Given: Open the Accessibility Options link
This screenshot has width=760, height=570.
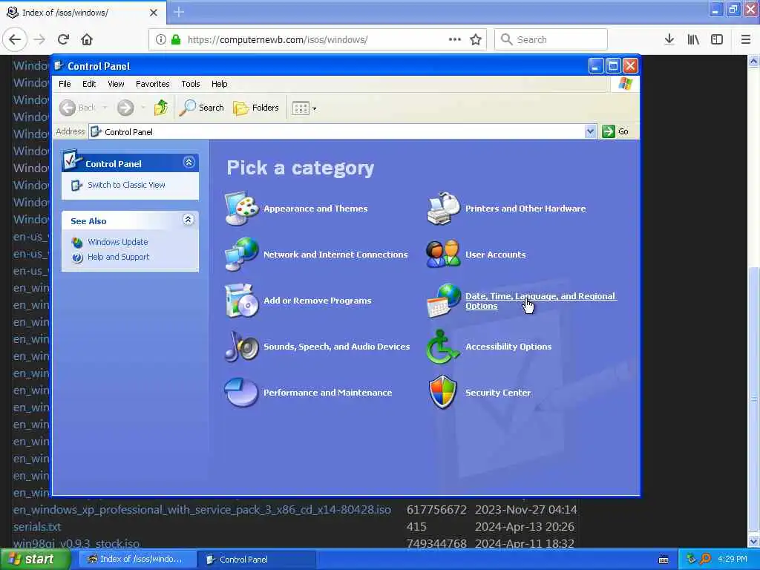Looking at the screenshot, I should [x=508, y=347].
